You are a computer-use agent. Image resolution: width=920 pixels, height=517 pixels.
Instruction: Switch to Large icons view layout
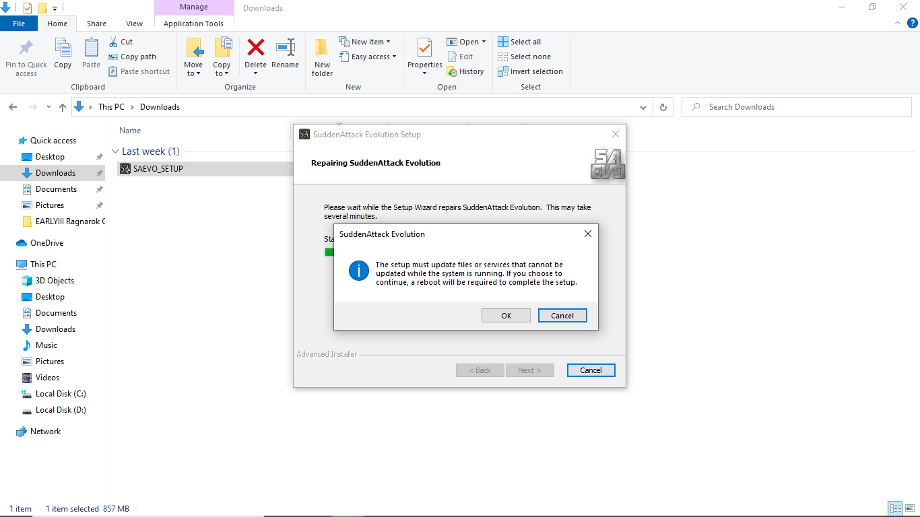tap(910, 509)
